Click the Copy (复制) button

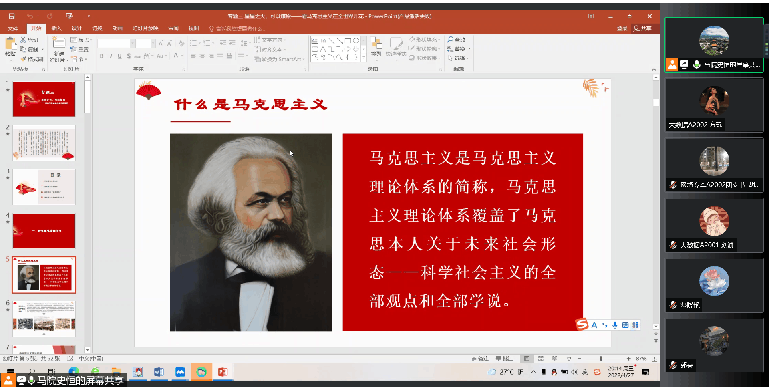[x=29, y=50]
